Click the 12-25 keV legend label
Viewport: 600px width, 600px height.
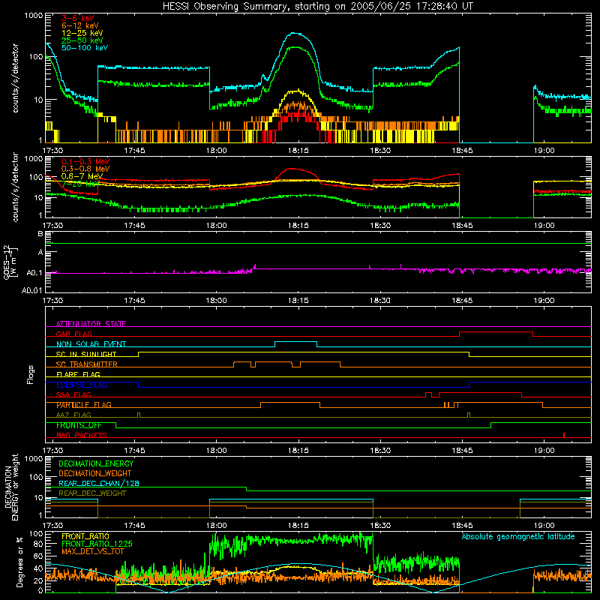click(82, 33)
